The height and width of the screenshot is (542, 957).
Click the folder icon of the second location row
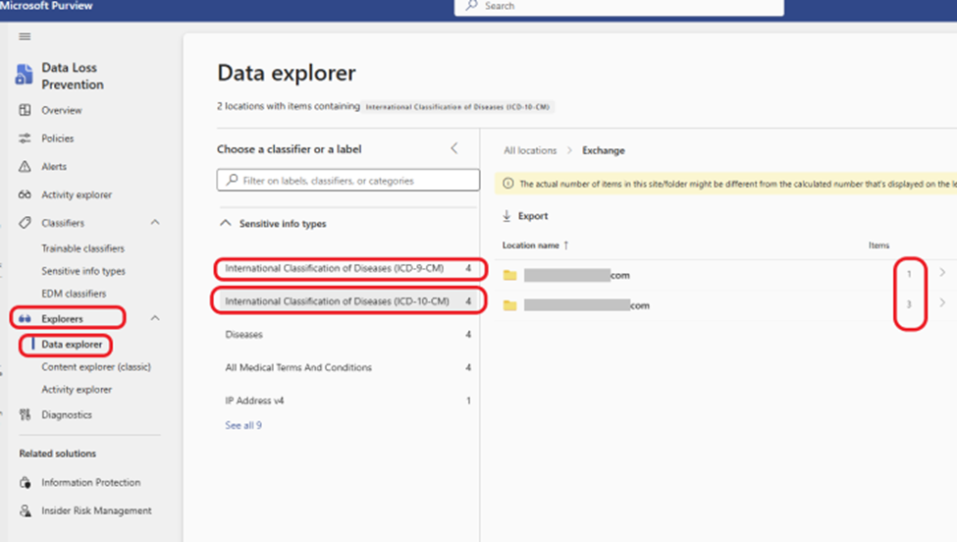(509, 305)
